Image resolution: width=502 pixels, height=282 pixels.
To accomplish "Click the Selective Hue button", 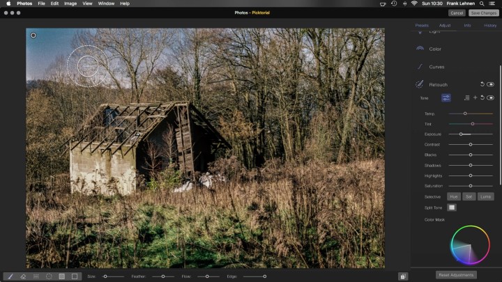I will coord(454,196).
